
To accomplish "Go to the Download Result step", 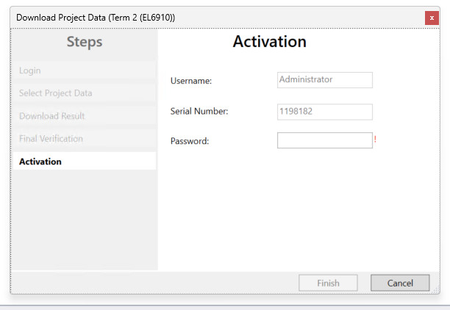I will point(85,116).
